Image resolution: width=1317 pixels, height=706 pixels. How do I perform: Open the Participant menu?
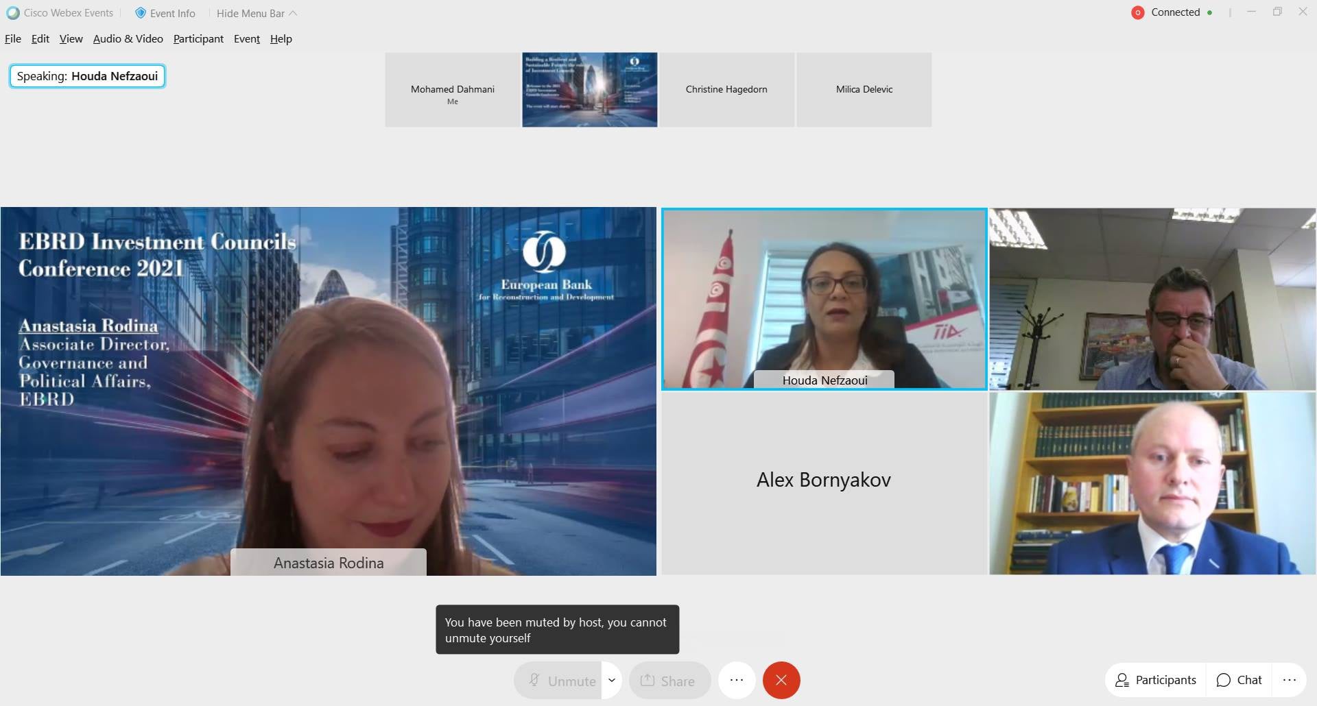pos(198,39)
